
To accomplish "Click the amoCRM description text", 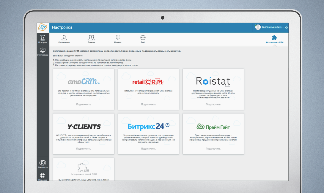I will (84, 93).
